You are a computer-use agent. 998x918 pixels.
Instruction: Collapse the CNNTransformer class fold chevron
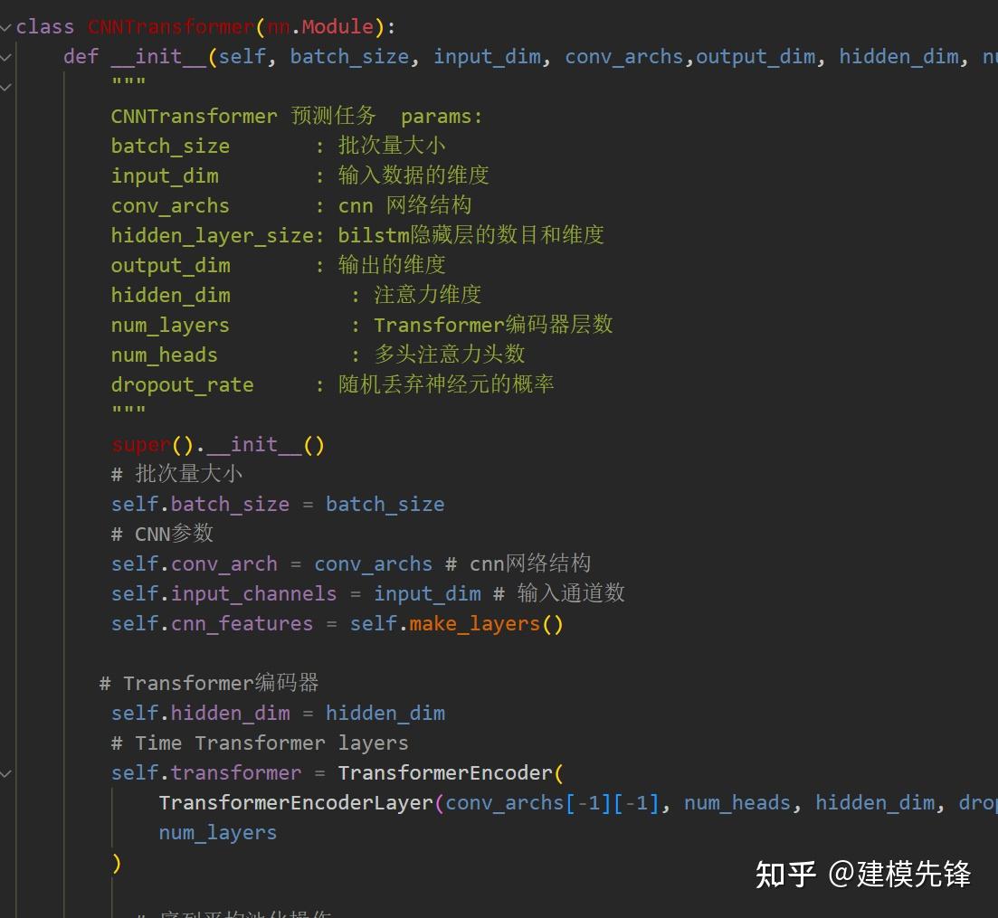pyautogui.click(x=6, y=26)
